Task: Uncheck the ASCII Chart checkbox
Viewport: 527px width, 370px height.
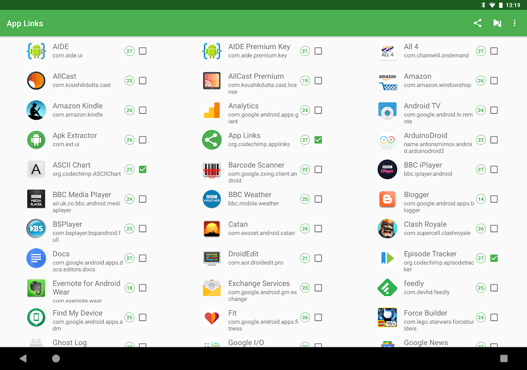Action: pyautogui.click(x=143, y=169)
